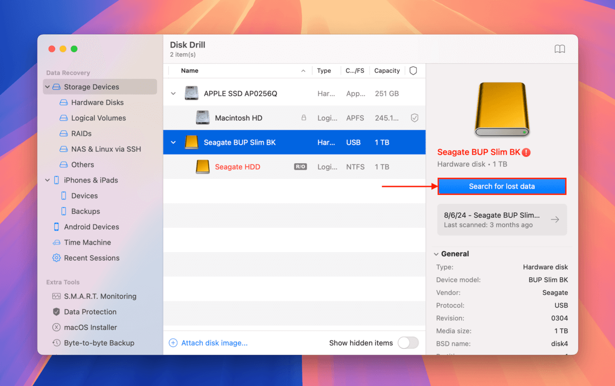Click the Android Devices icon

(x=56, y=227)
